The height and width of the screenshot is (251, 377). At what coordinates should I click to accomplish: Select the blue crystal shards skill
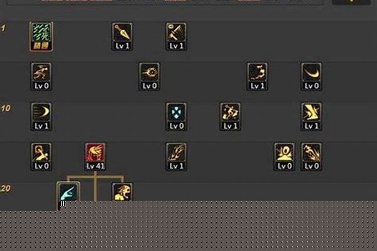click(176, 117)
